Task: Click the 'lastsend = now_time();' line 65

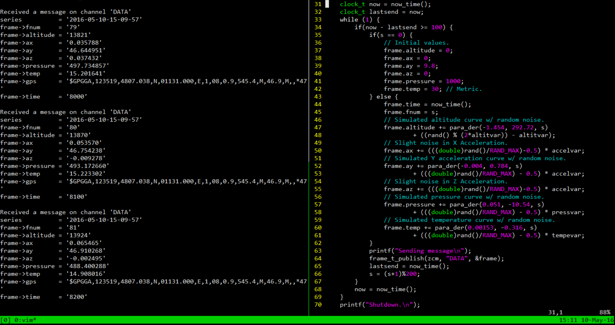Action: (409, 266)
